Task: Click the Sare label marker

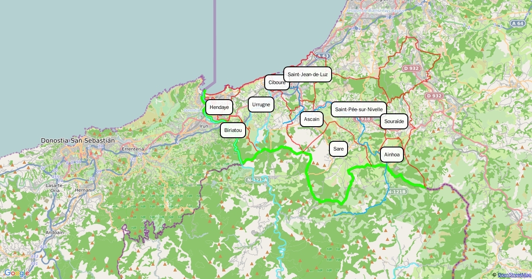Action: 338,149
